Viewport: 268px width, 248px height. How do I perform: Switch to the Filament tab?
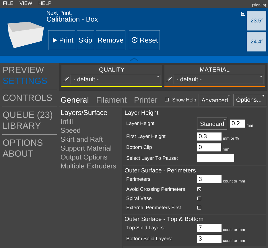[x=111, y=100]
